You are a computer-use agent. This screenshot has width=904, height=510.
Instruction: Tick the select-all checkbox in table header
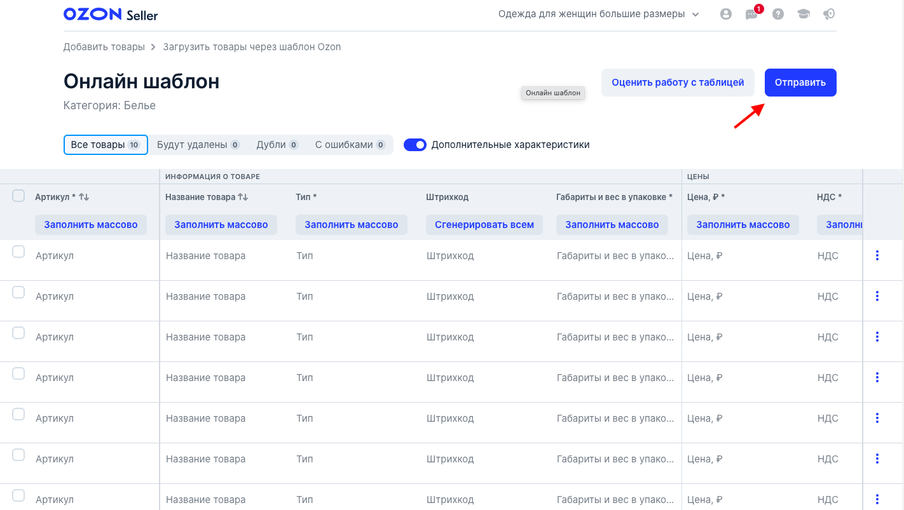pos(18,196)
